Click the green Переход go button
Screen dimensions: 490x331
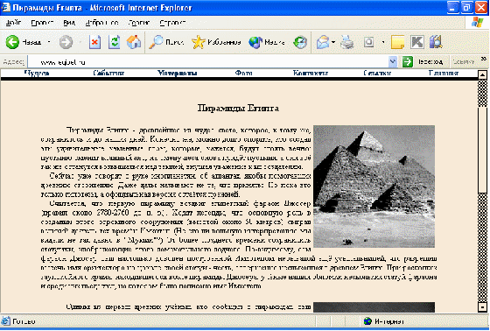(423, 62)
